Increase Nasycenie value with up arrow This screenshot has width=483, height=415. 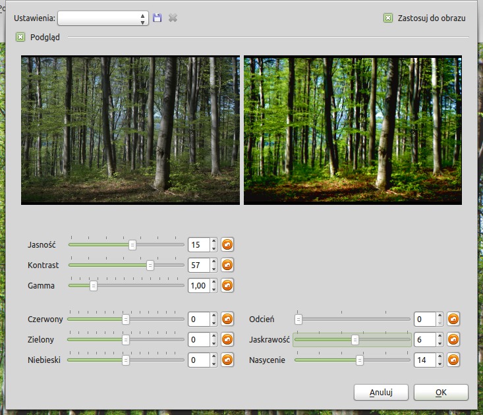[x=440, y=356]
